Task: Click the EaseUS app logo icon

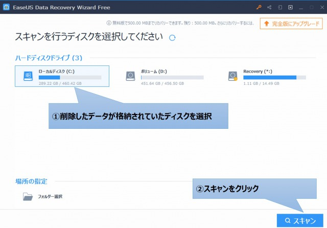Action: 6,7
